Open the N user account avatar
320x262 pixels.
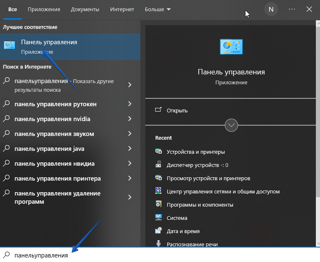tap(271, 9)
